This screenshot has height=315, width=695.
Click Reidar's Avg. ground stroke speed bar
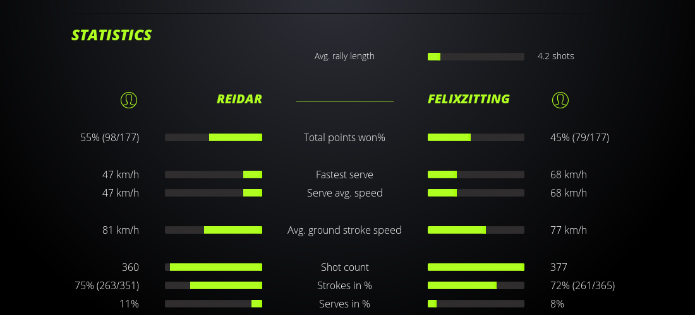[214, 230]
